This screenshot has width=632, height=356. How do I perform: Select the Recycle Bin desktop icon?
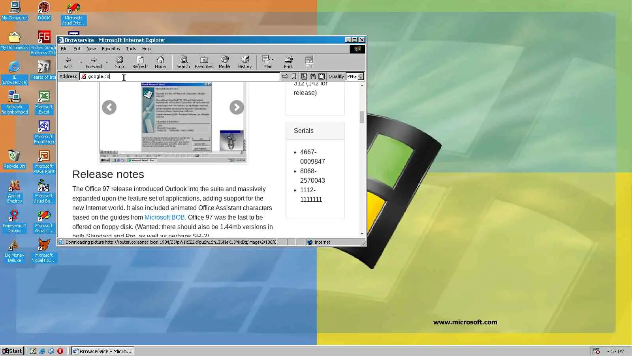point(14,159)
